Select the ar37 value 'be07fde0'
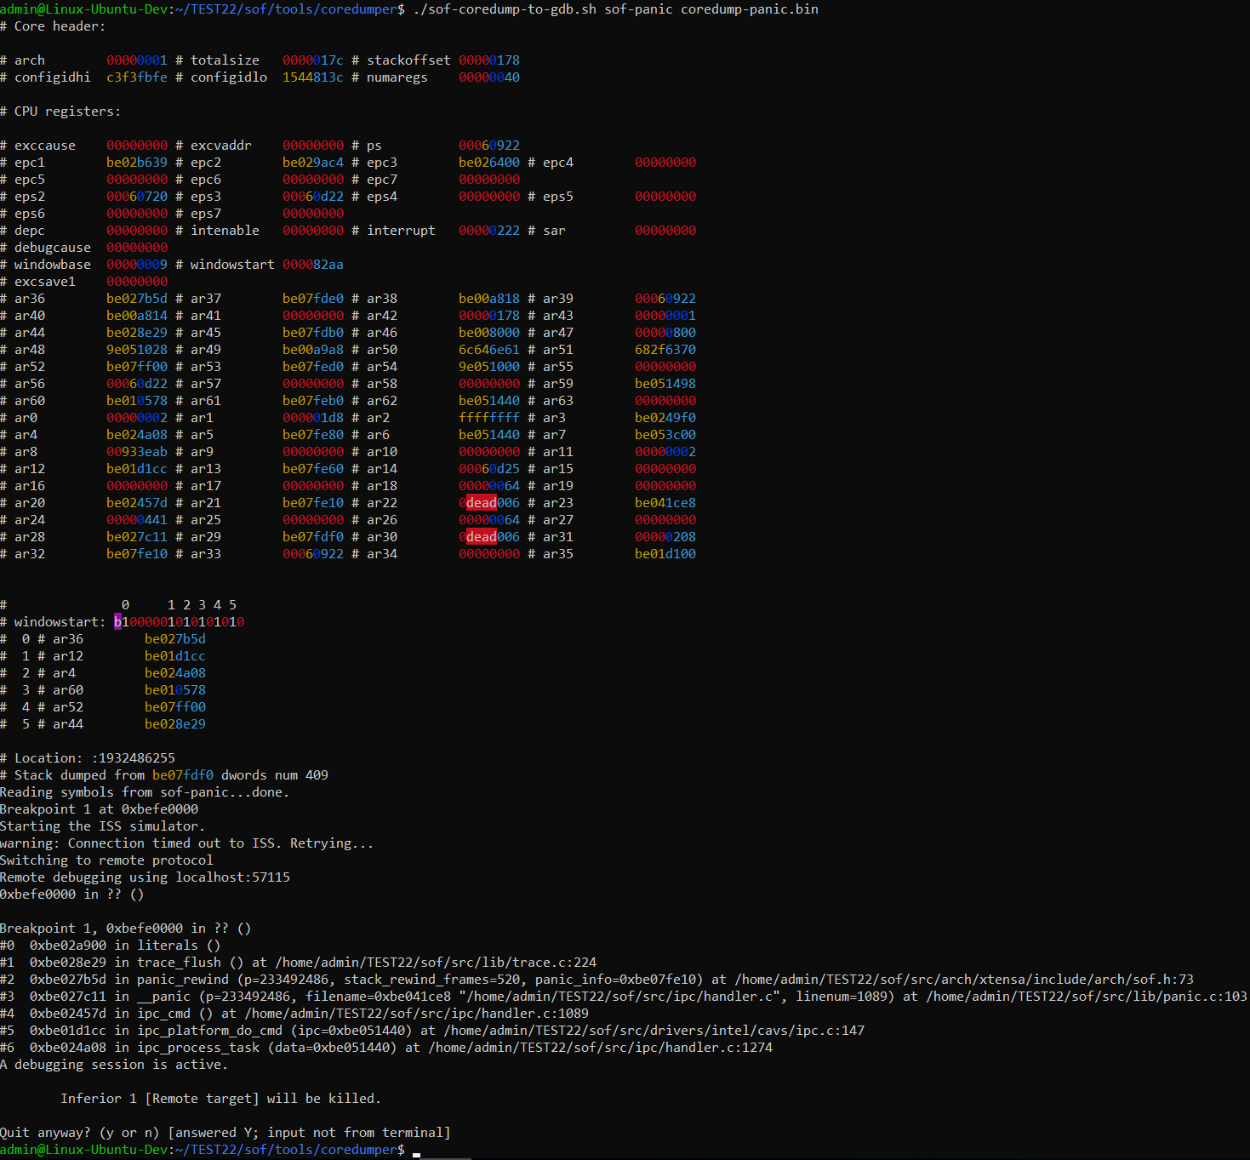This screenshot has width=1250, height=1160. 313,299
